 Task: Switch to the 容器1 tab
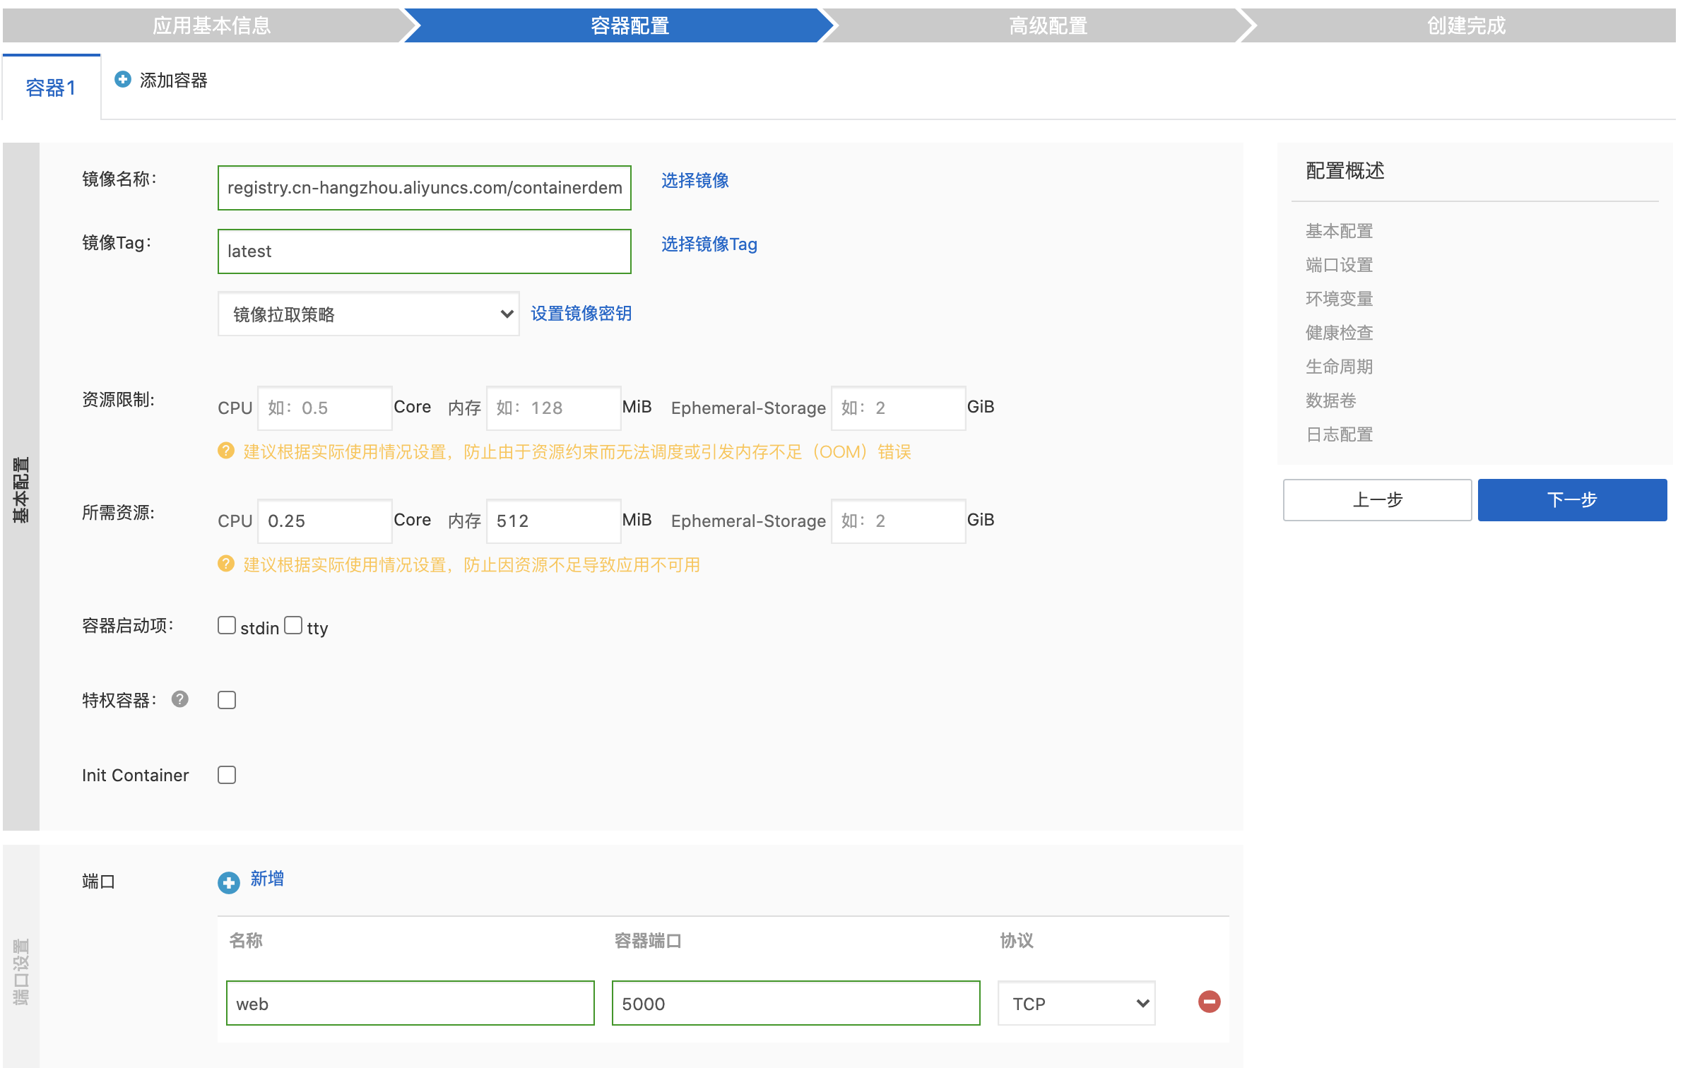tap(51, 88)
